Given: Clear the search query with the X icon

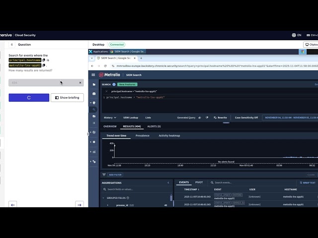Looking at the screenshot, I should point(106,91).
